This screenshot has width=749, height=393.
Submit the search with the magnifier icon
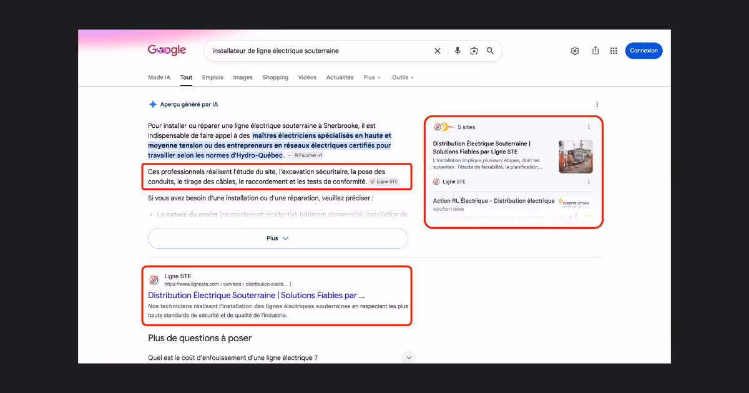491,51
